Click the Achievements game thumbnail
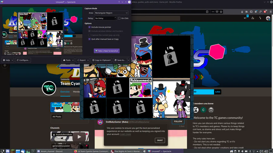Screen dimensions: 273x153 (141, 88)
